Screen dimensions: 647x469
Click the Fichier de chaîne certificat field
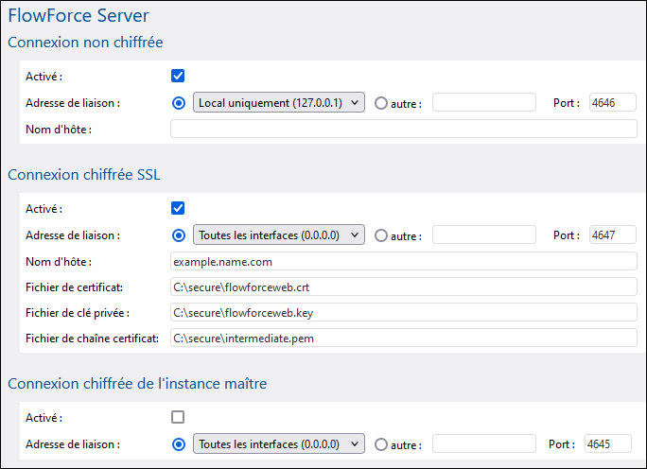tap(403, 338)
